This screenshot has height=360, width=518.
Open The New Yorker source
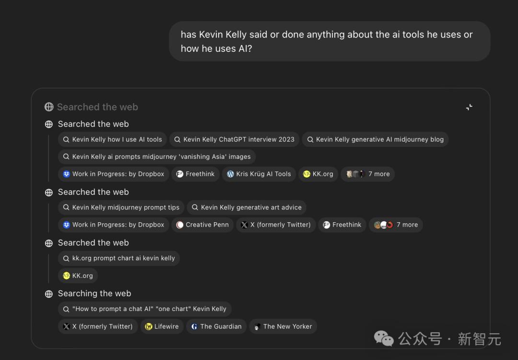click(283, 326)
